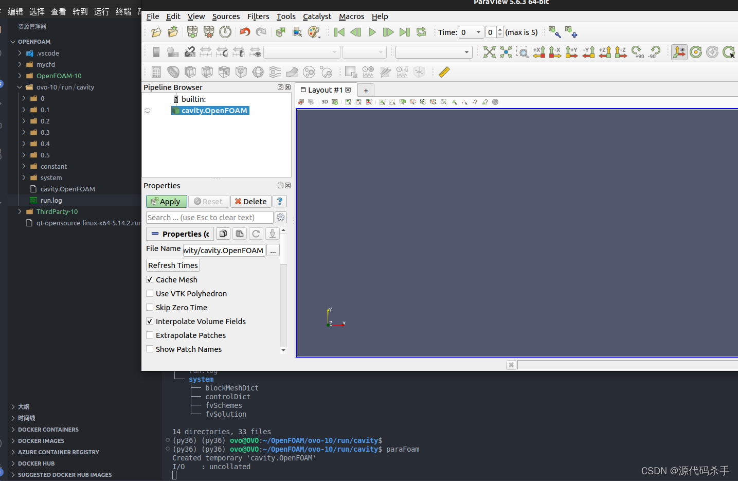Viewport: 738px width, 481px height.
Task: Click the ruler tool icon
Action: click(444, 72)
